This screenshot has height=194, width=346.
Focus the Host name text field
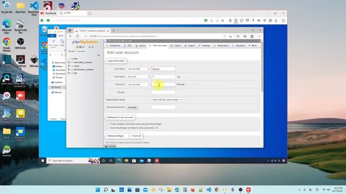point(163,77)
